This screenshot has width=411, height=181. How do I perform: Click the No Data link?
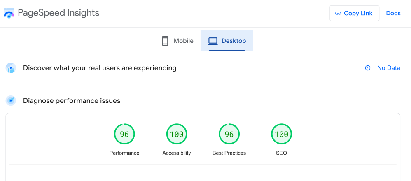pyautogui.click(x=388, y=68)
